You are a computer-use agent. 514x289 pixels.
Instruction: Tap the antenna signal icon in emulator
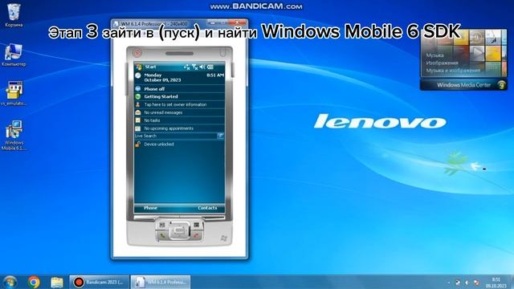(194, 67)
